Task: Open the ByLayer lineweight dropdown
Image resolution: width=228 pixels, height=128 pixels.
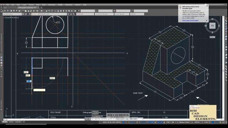Action: click(122, 14)
